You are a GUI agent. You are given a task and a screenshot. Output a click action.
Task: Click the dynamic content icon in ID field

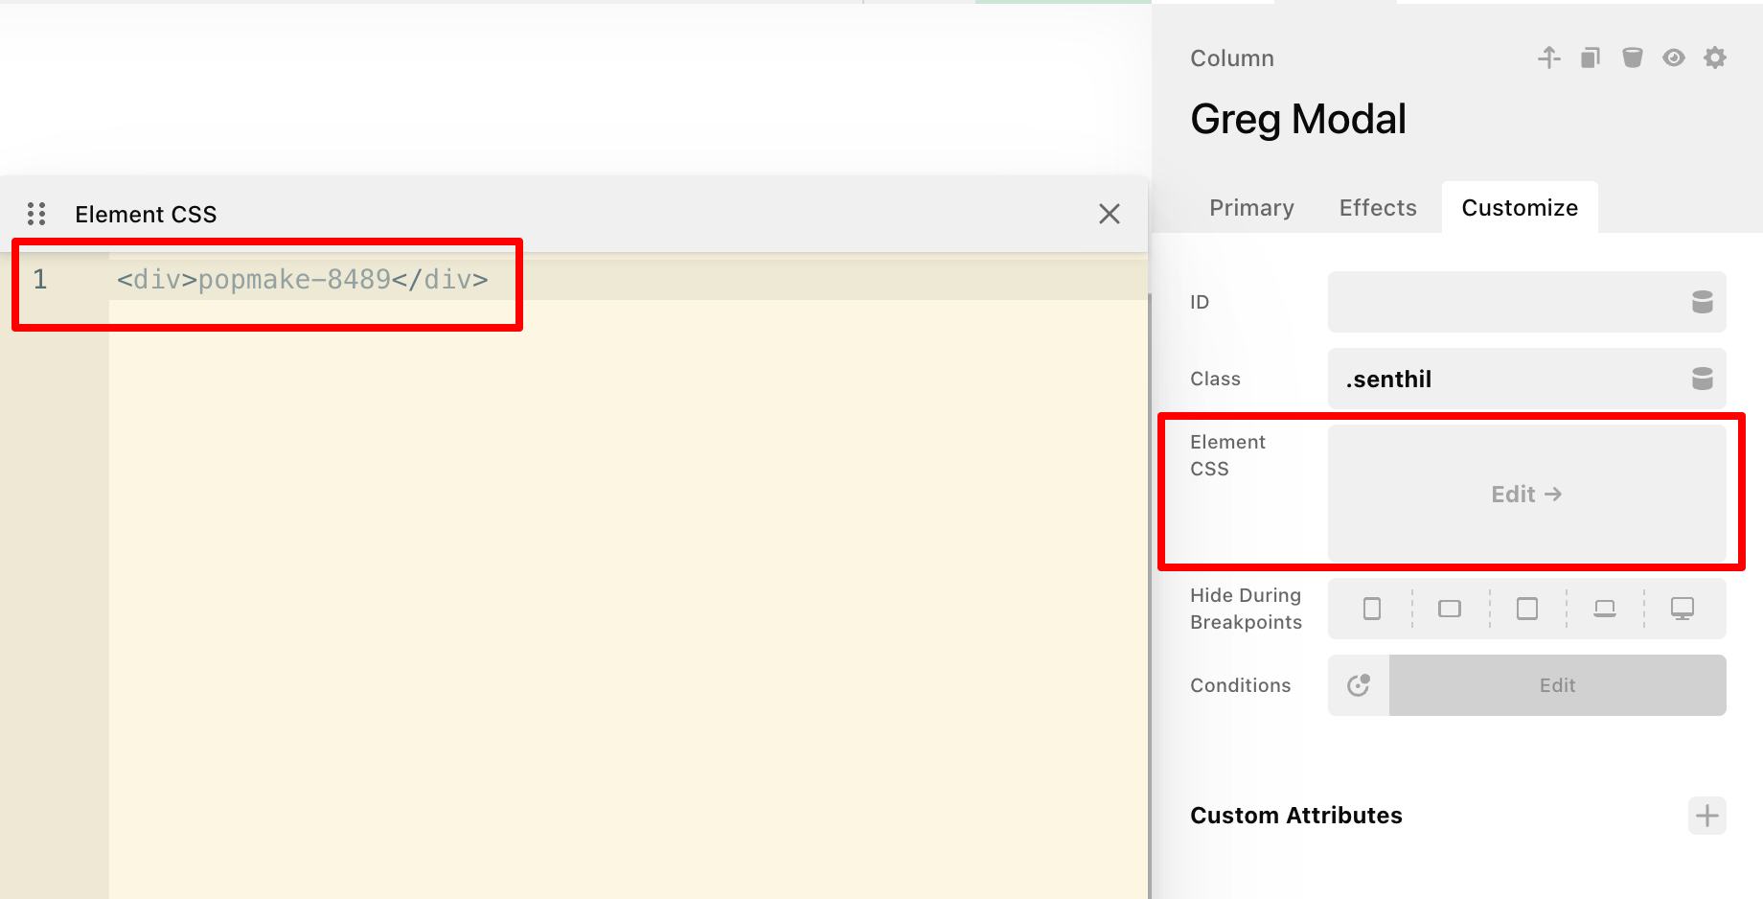[1702, 302]
